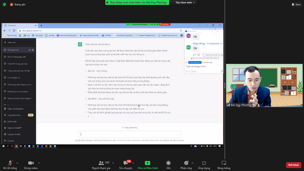The height and width of the screenshot is (171, 304).
Task: Open the Ứng dụng apps icon
Action: 204,163
